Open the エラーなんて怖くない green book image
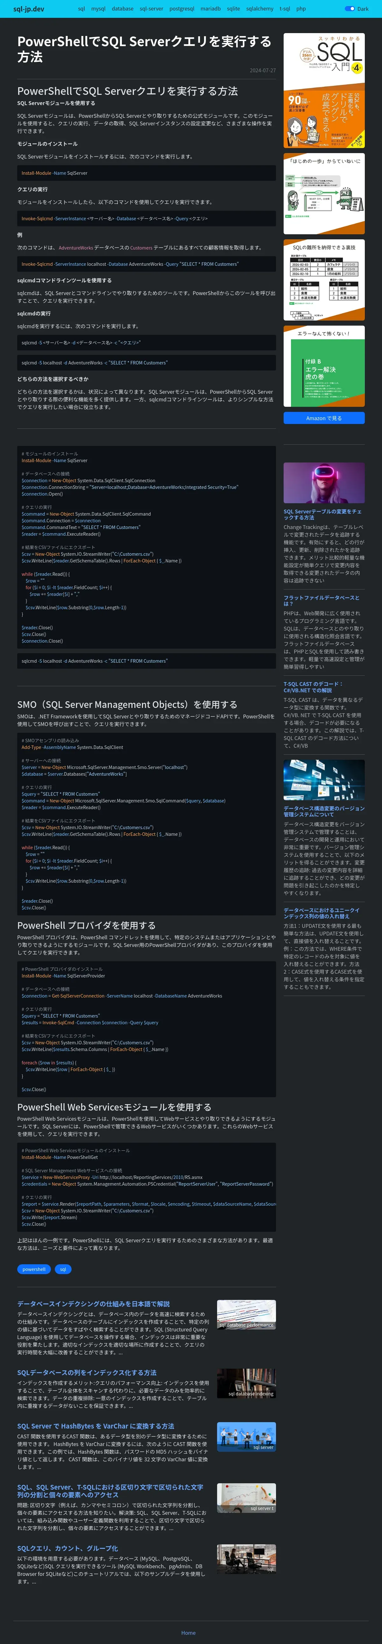 [x=324, y=366]
